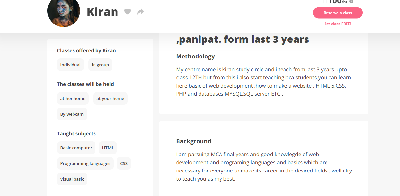Click the Background section heading
The width and height of the screenshot is (400, 196).
194,141
